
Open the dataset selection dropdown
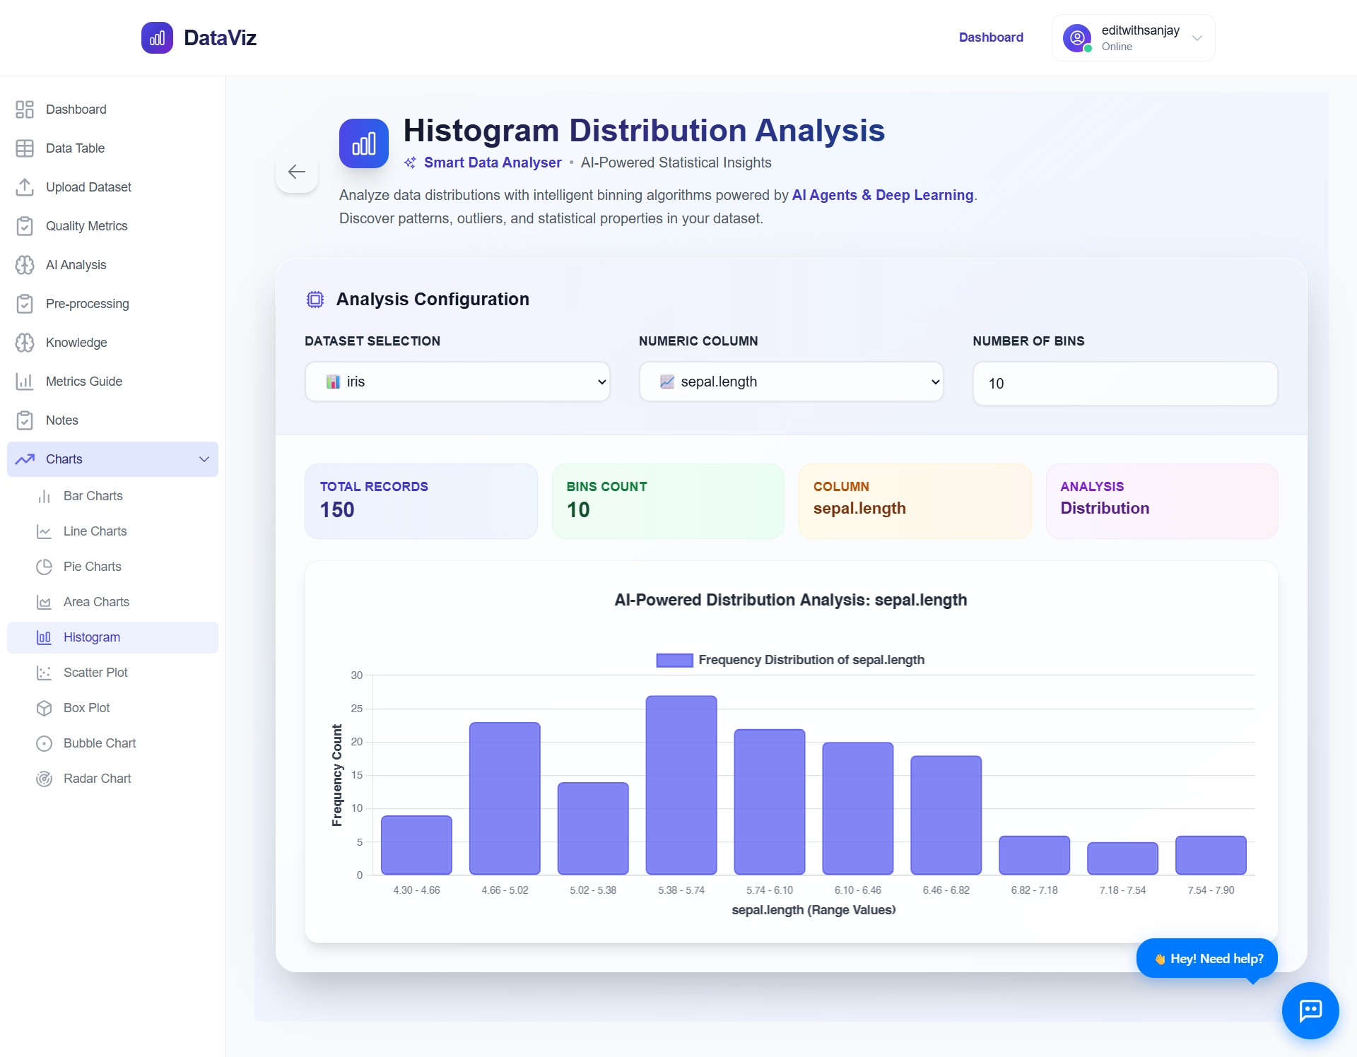[x=457, y=382]
